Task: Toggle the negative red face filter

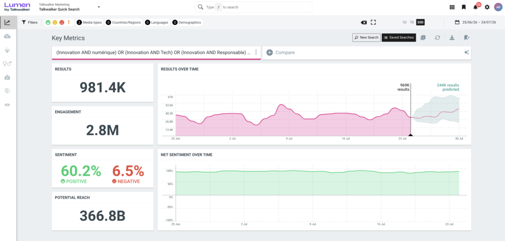Action: [62, 23]
